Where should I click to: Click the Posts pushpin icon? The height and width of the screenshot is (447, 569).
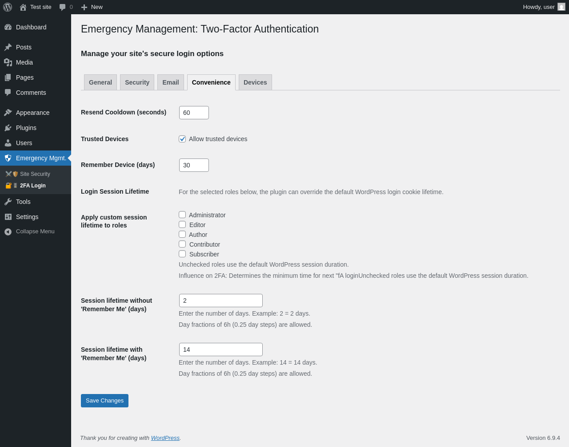click(x=8, y=47)
